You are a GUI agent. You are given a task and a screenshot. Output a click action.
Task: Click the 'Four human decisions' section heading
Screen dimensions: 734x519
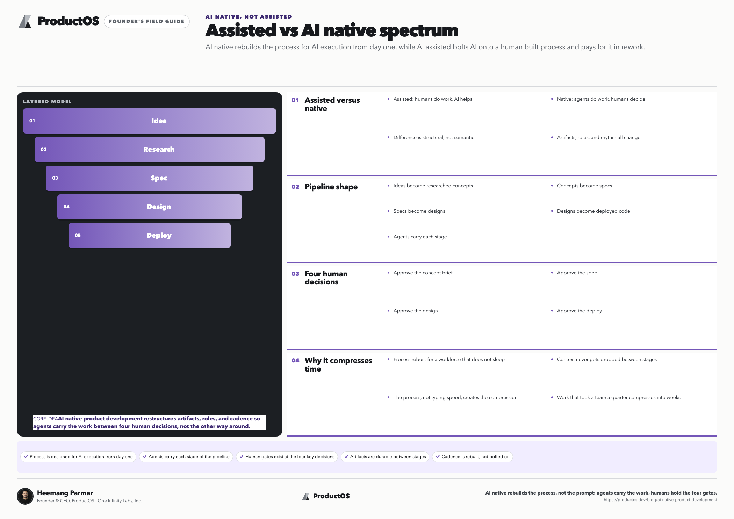[x=326, y=278]
